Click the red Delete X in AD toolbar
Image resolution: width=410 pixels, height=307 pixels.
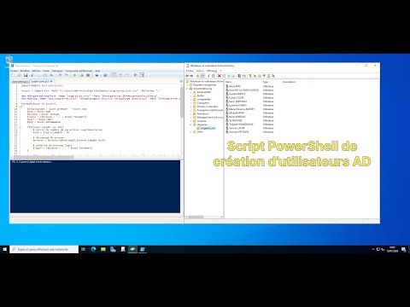tap(220, 76)
